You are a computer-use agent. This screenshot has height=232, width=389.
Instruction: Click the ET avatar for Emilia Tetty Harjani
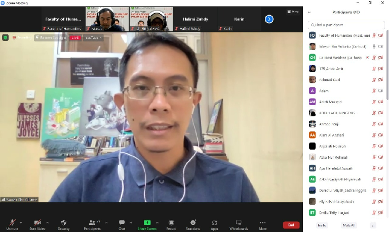click(313, 213)
